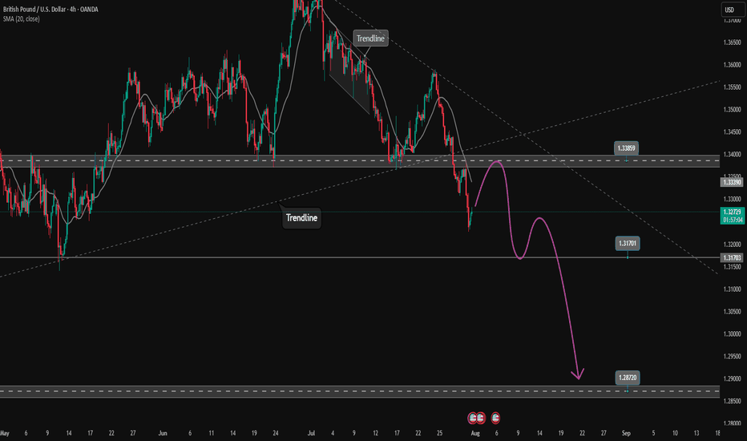The height and width of the screenshot is (441, 747).
Task: Click the 1.33390 SMA value on the price axis
Action: pyautogui.click(x=732, y=182)
